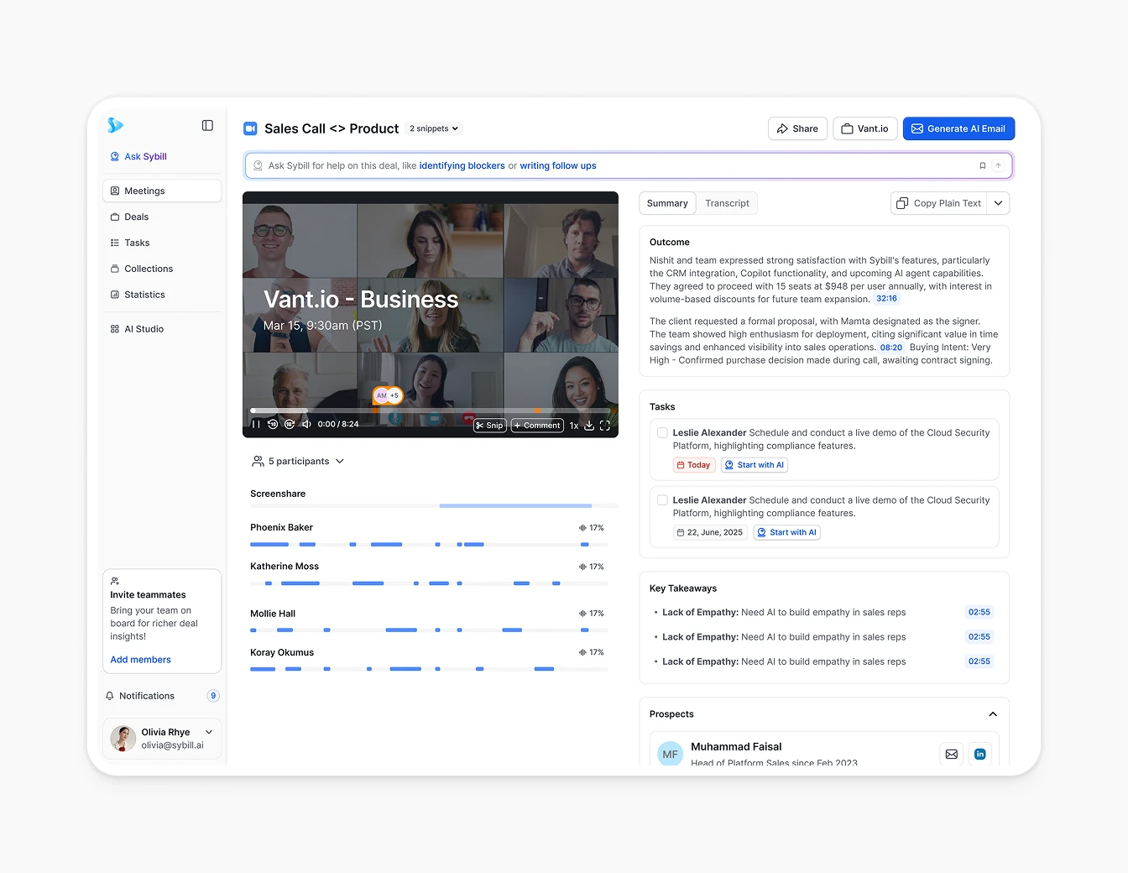Open Copy Plain Text dropdown arrow
The width and height of the screenshot is (1128, 873).
click(x=998, y=203)
